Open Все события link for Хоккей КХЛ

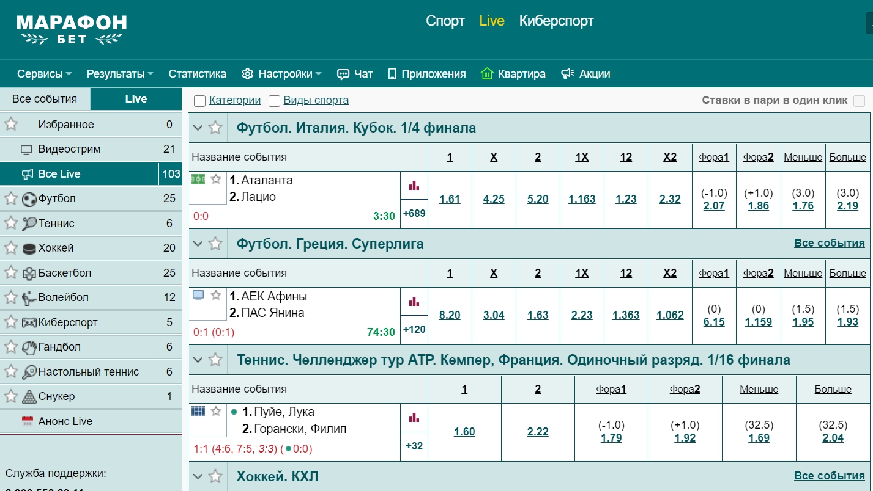coord(830,475)
